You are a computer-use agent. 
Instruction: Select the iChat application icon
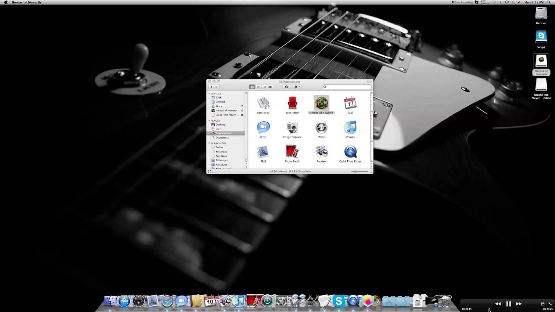pos(263,127)
